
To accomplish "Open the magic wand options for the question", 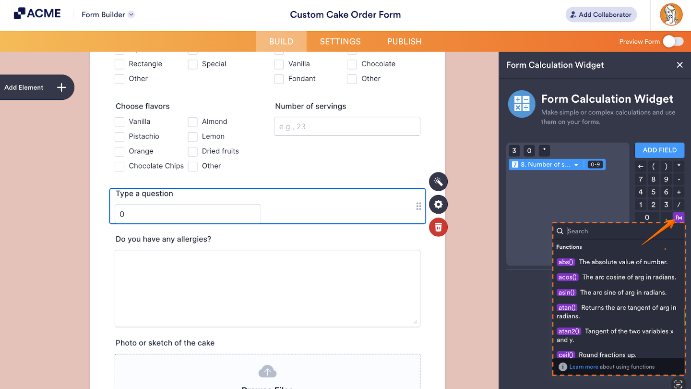I will pyautogui.click(x=438, y=182).
